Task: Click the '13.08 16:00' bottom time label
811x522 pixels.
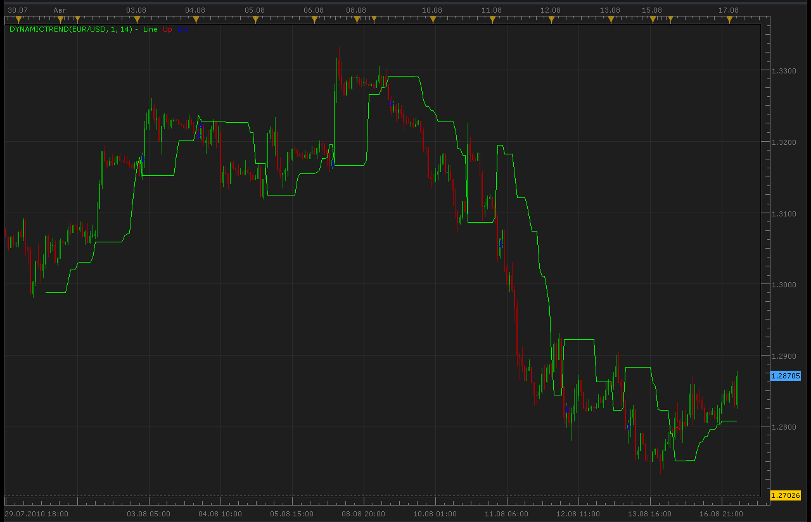Action: pos(649,514)
